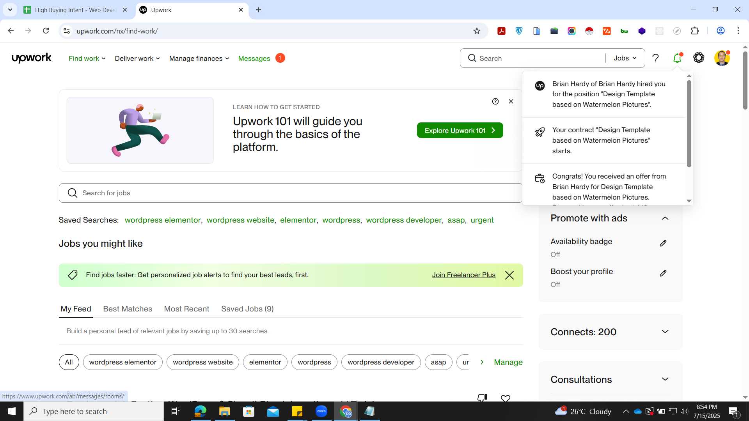This screenshot has height=421, width=749.
Task: Open the Jobs search category dropdown
Action: [625, 58]
